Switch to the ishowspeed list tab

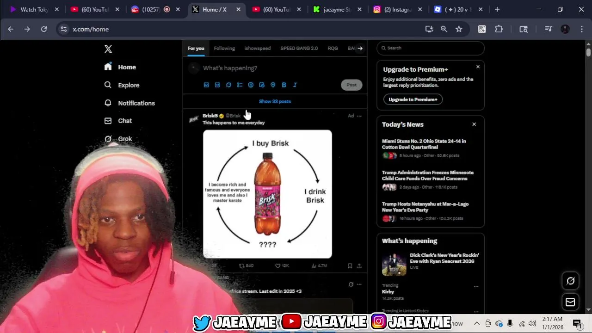[258, 48]
